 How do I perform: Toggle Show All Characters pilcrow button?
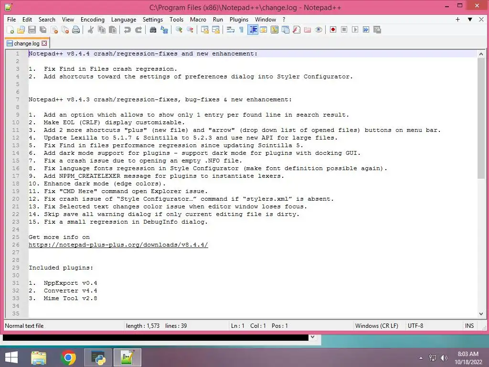coord(241,30)
